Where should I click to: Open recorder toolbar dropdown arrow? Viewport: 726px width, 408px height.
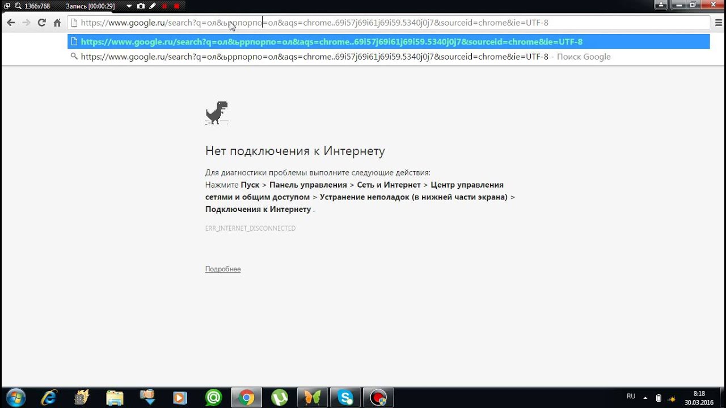click(129, 6)
